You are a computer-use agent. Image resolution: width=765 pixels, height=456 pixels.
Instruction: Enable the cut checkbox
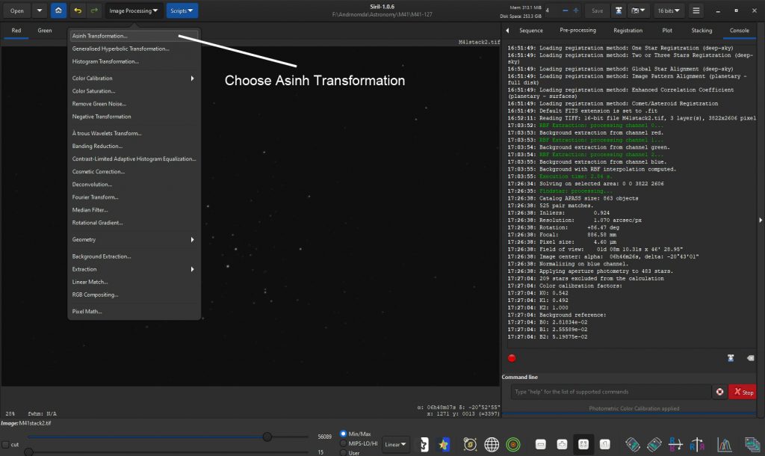tap(5, 445)
